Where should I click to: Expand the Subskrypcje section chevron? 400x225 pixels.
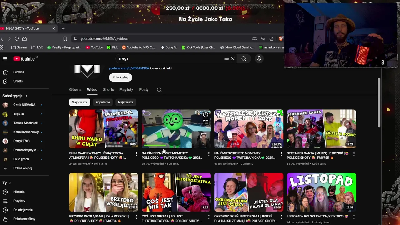pos(26,96)
